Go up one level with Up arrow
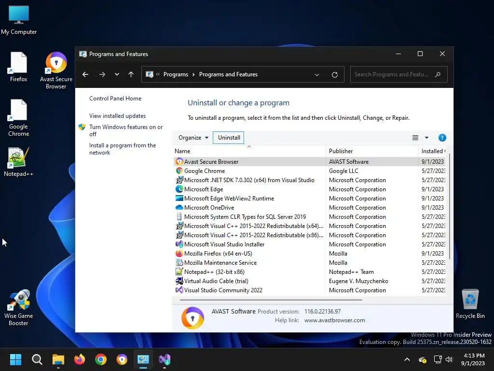494x371 pixels. [131, 74]
